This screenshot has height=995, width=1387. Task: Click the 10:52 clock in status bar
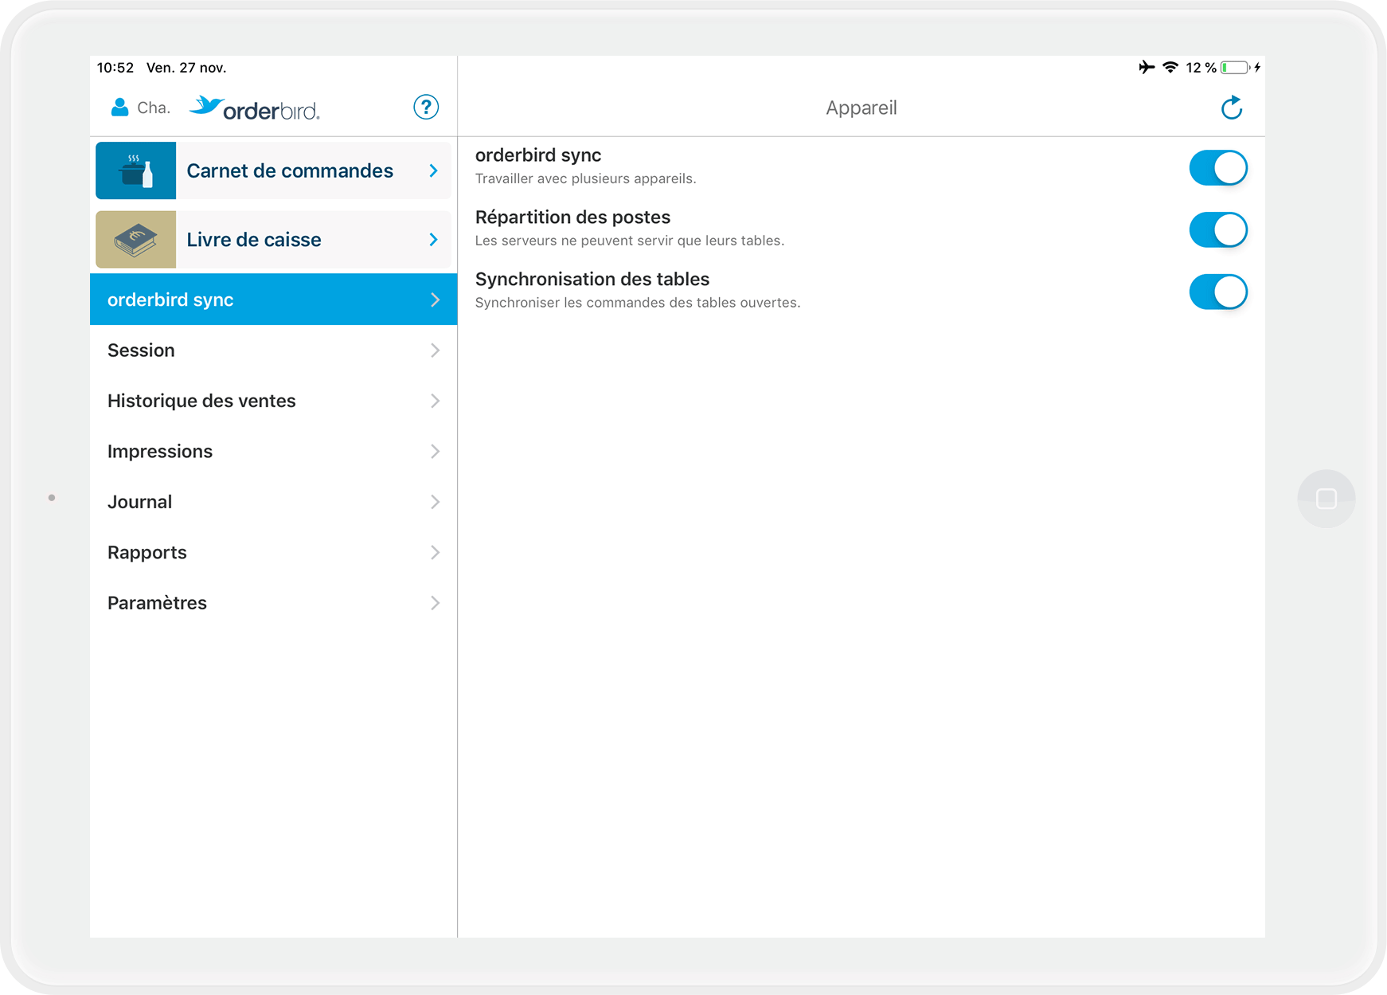(x=115, y=68)
